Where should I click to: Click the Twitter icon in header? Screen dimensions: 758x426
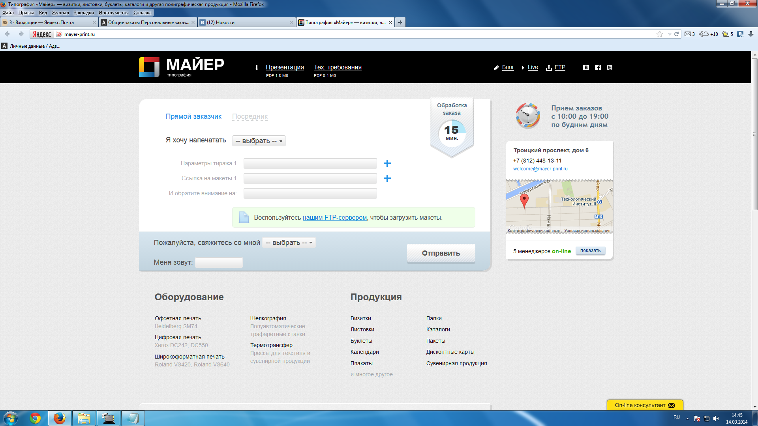[610, 67]
